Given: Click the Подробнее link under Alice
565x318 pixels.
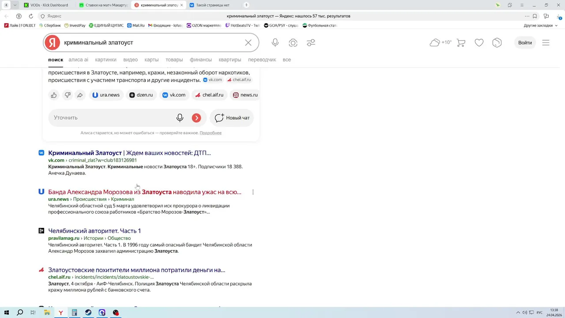Looking at the screenshot, I should [211, 133].
